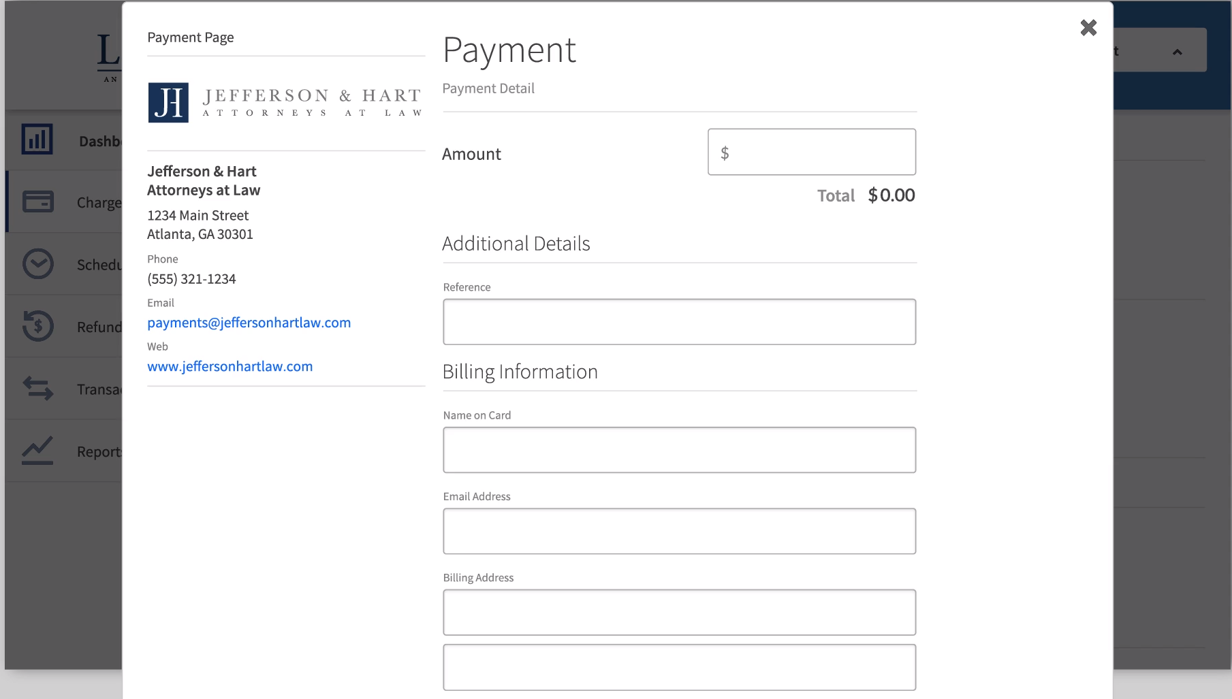Click the Transactions arrows icon

click(x=37, y=389)
